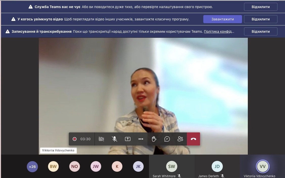Open more actions ellipsis menu
This screenshot has height=178, width=285.
point(141,139)
